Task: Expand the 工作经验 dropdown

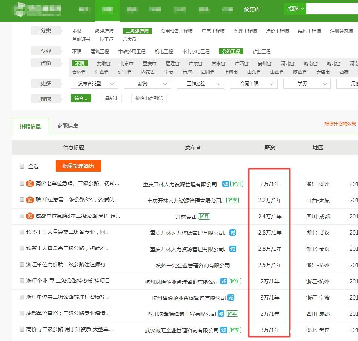Action: click(x=201, y=84)
